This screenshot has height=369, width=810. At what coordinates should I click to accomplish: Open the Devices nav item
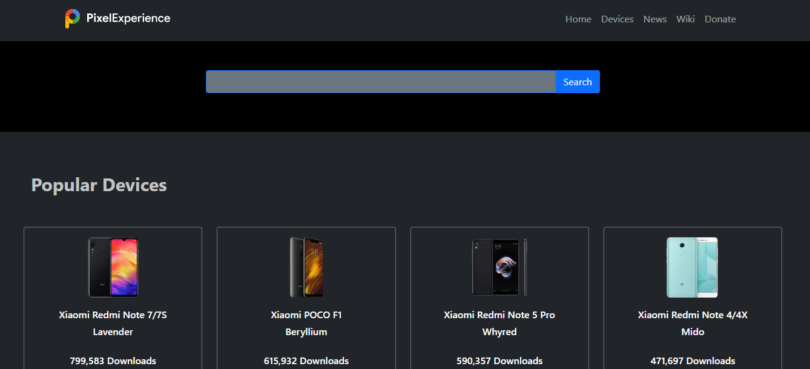(x=617, y=19)
